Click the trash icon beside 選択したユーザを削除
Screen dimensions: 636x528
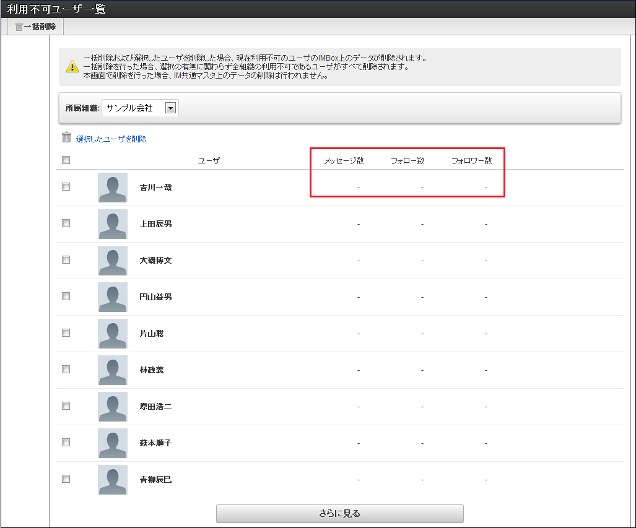[x=66, y=137]
